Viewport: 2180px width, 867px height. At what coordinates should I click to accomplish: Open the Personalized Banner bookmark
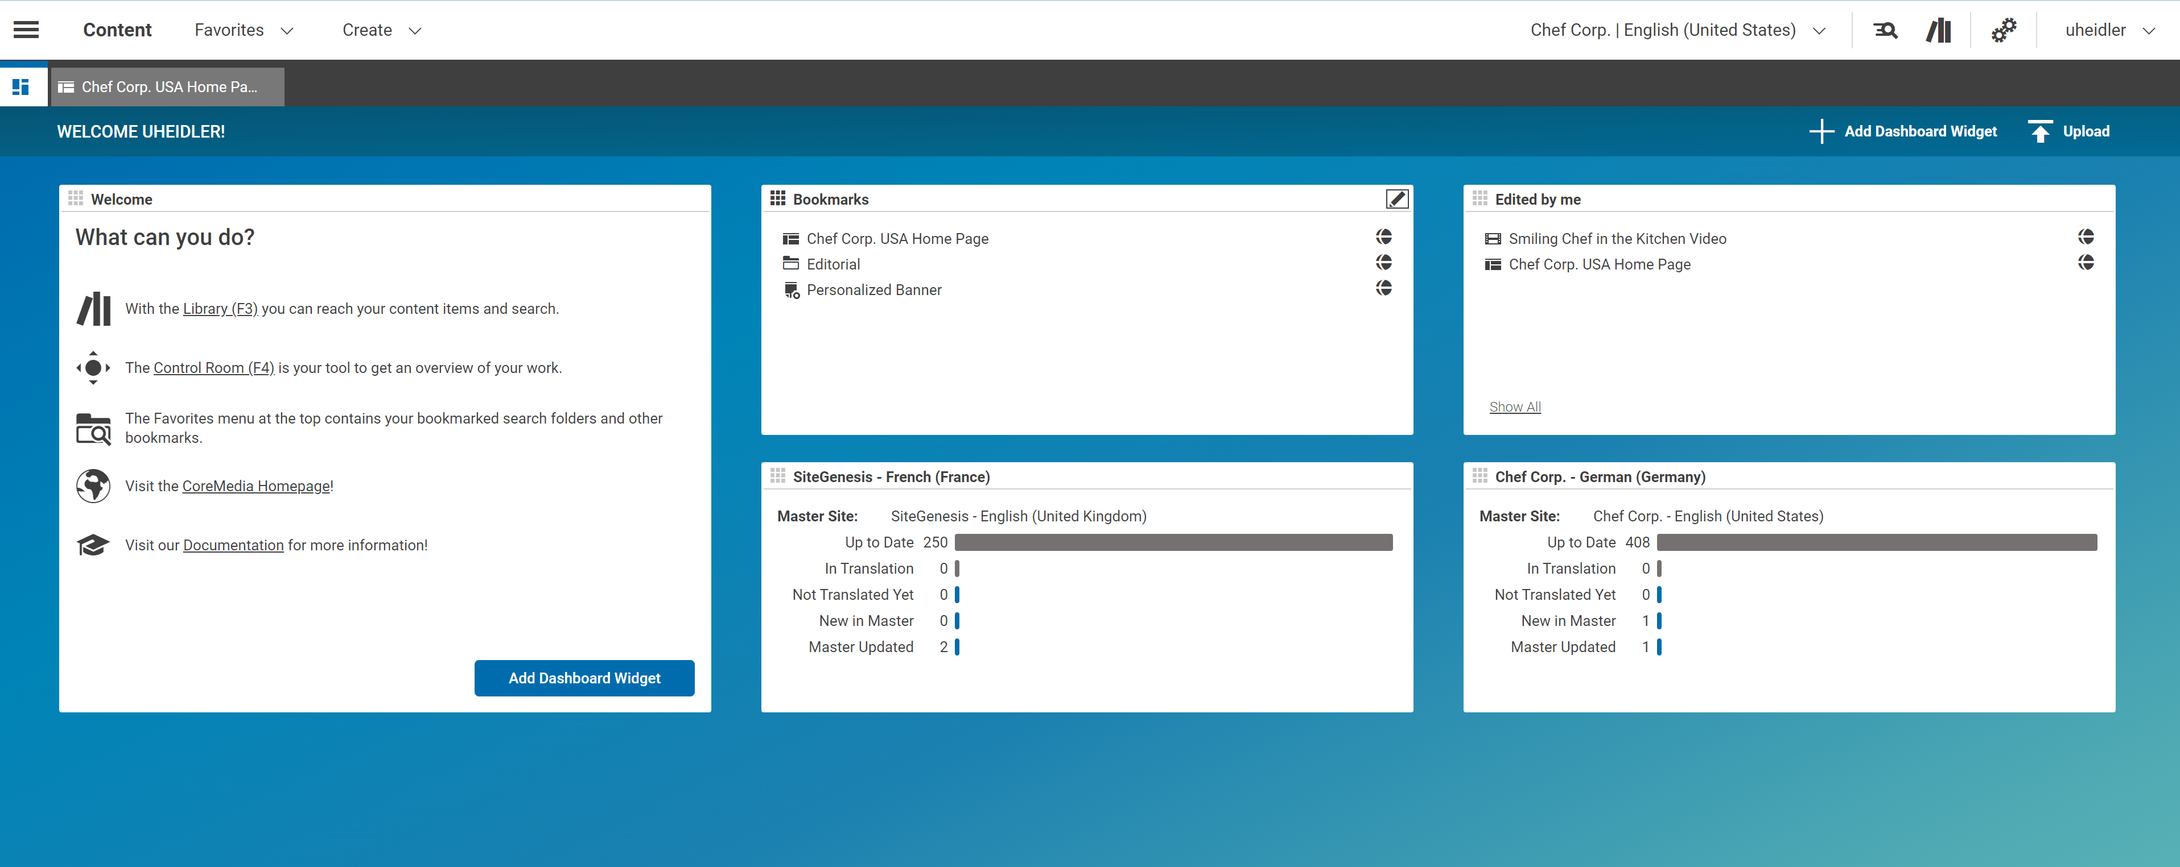[873, 290]
